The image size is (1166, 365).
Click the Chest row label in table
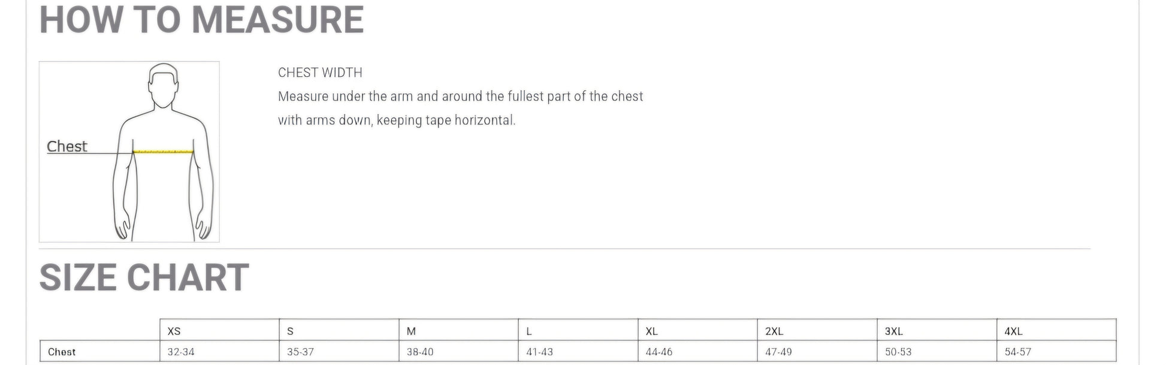click(62, 352)
